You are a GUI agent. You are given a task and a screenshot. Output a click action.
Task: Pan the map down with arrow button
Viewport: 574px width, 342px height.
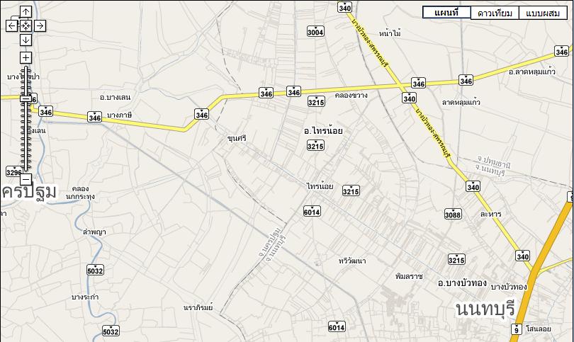(x=26, y=40)
